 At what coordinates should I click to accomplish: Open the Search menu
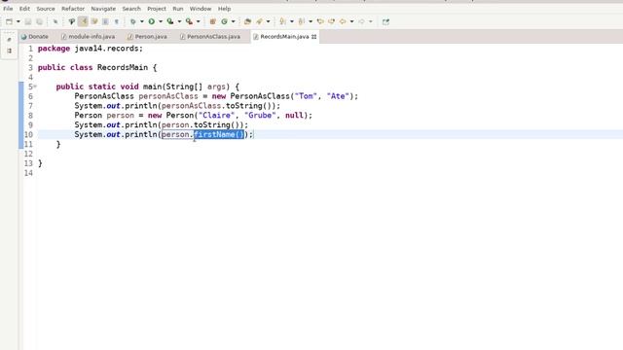131,9
